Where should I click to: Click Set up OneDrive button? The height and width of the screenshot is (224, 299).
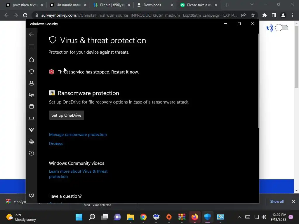coord(66,115)
